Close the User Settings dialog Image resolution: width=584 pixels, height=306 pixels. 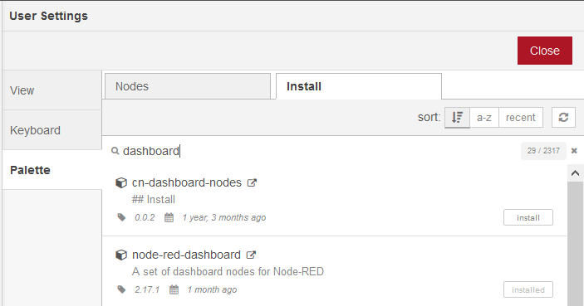click(x=544, y=51)
